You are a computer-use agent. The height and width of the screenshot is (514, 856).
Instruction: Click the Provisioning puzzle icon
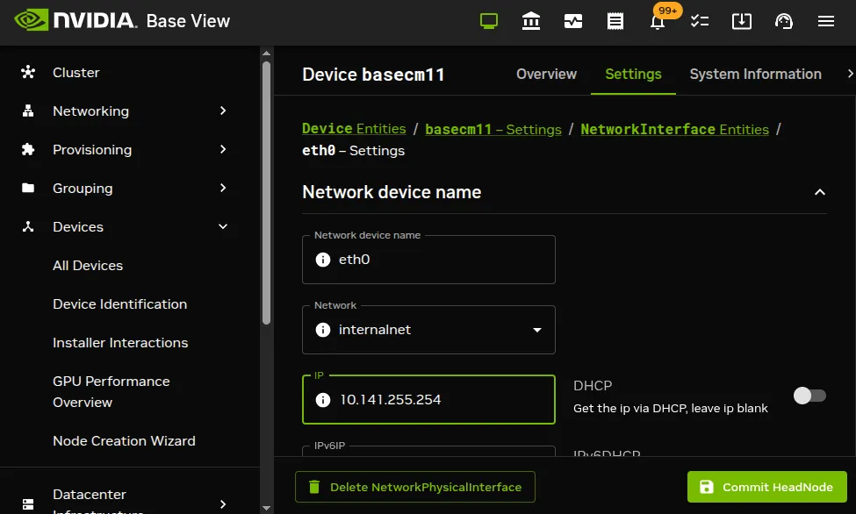[28, 149]
